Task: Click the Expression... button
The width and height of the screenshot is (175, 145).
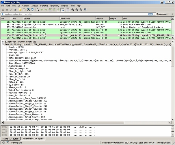Action: point(163,14)
